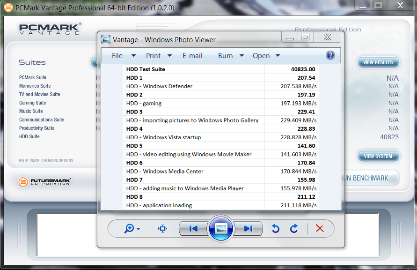Viewport: 417px width, 270px height.
Task: Expand the Print dropdown menu
Action: pos(159,56)
